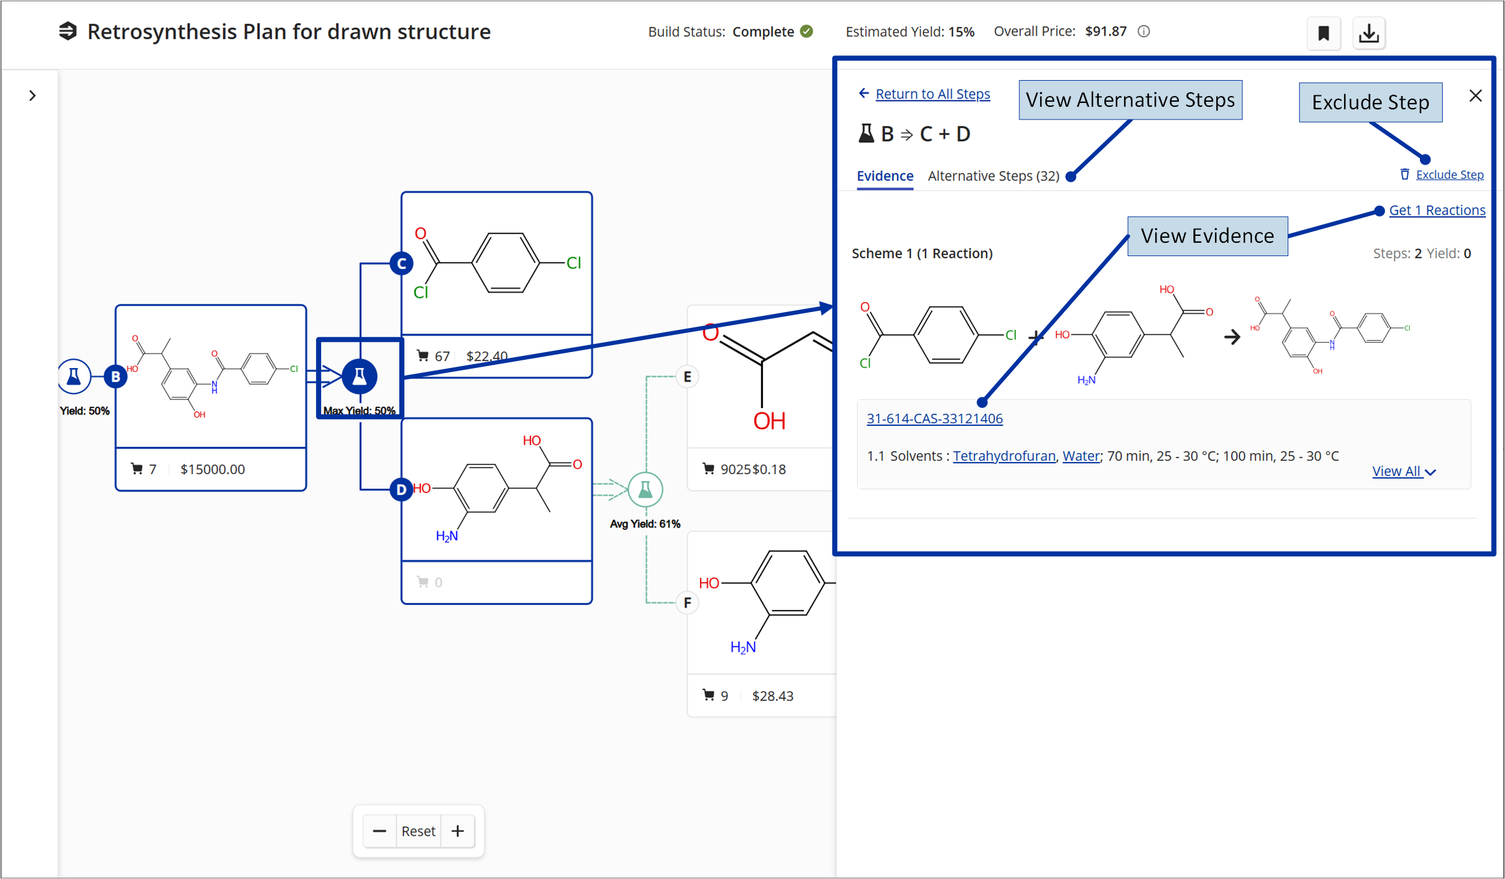
Task: Zoom in with the plus button
Action: (458, 831)
